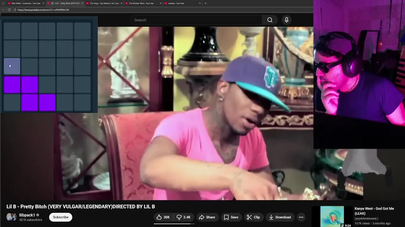
Task: Reload the current YouTube page
Action: [x=9, y=10]
